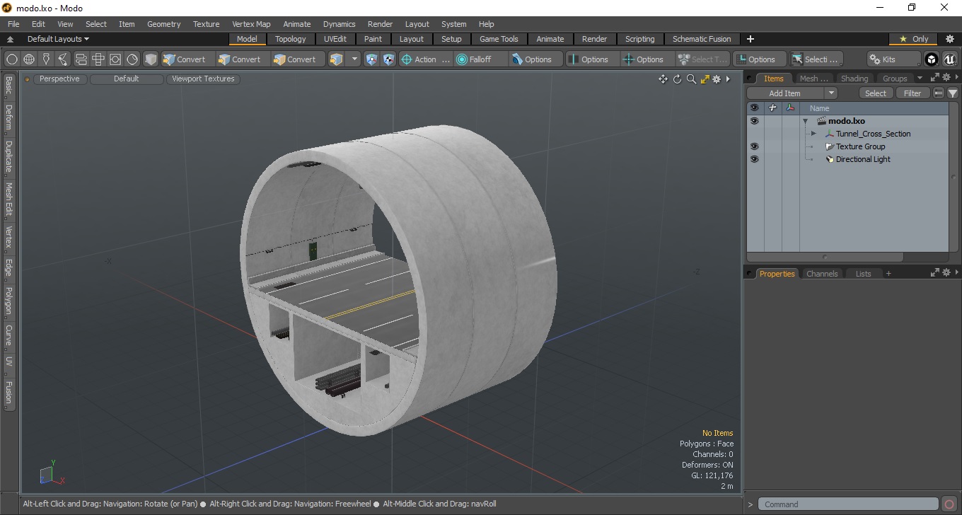Click the Items panel filter funnel icon

point(953,93)
